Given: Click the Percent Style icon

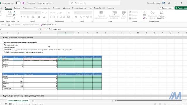Looking at the screenshot, I should tap(81, 17).
